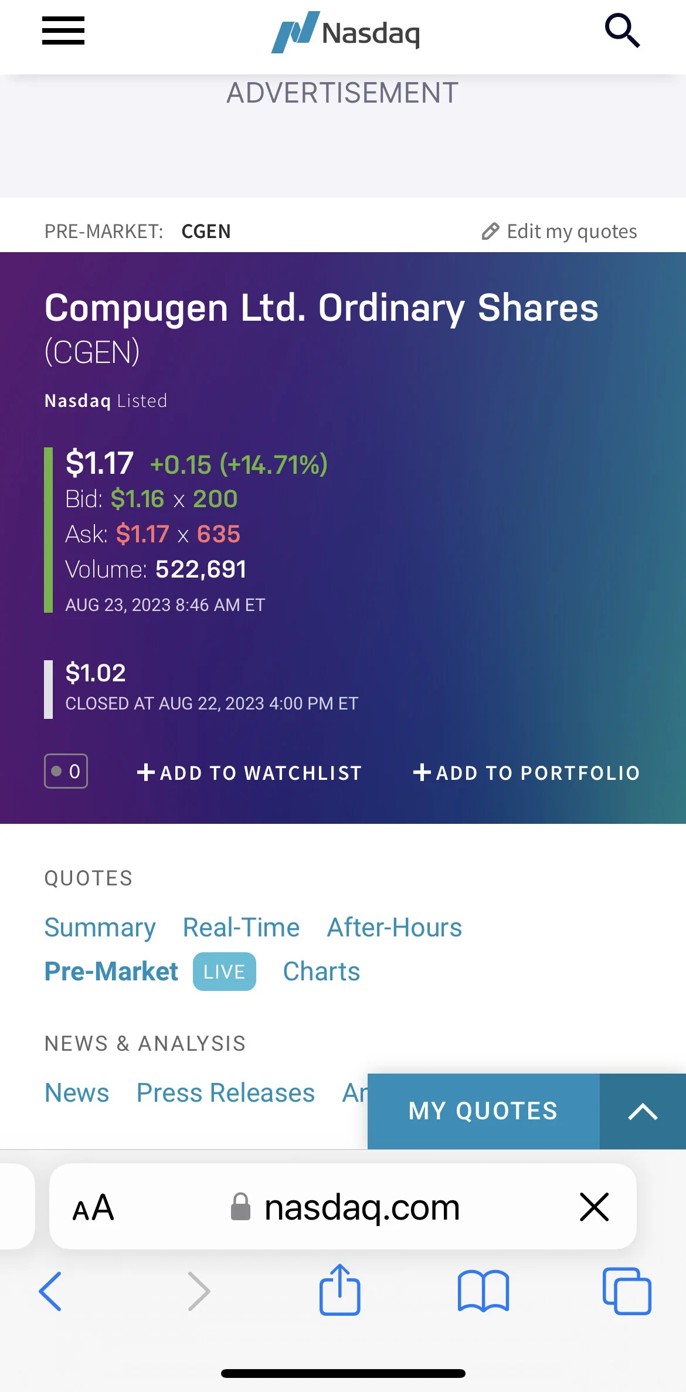686x1392 pixels.
Task: Tap the search magnifier icon
Action: coord(622,30)
